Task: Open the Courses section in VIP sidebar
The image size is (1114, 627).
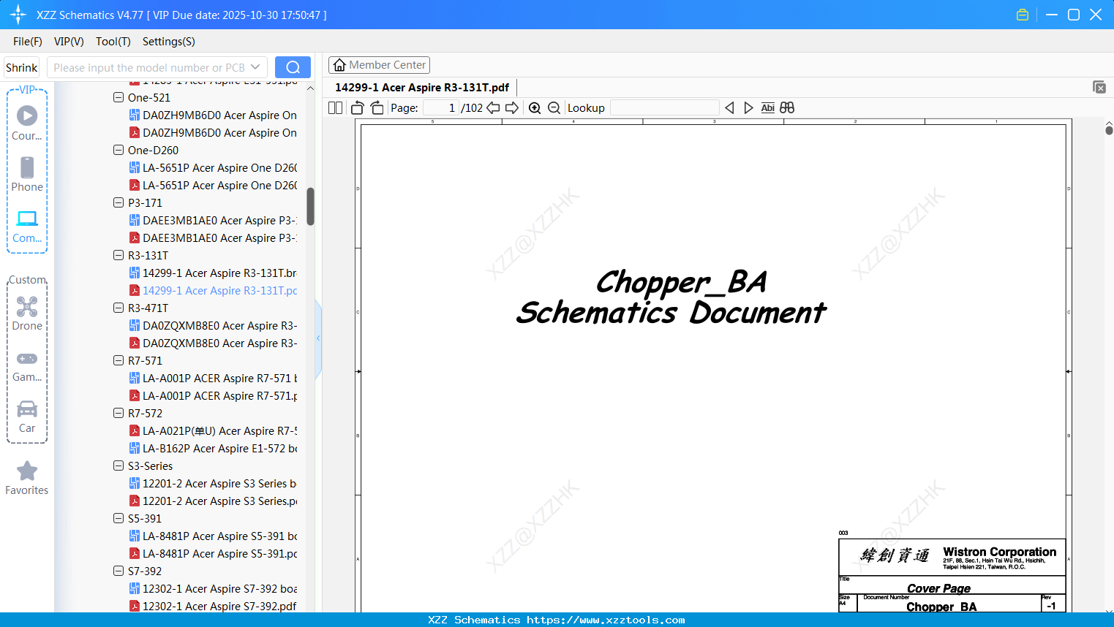Action: click(27, 123)
